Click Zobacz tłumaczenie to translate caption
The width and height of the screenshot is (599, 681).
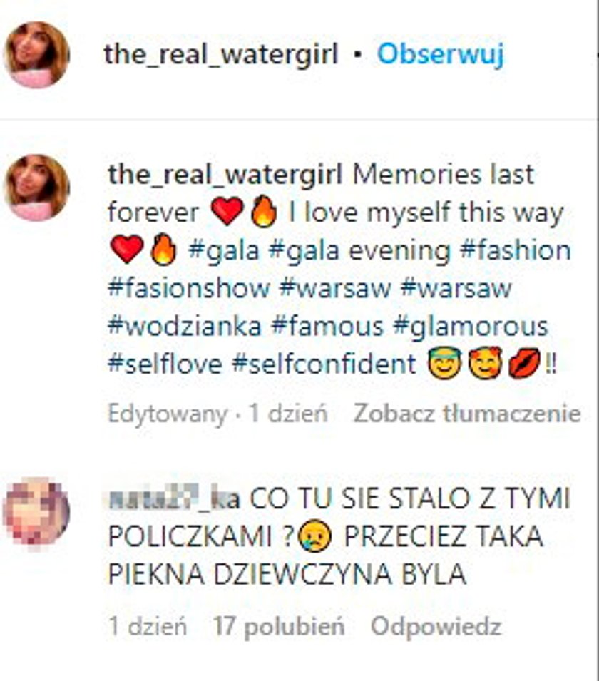pyautogui.click(x=467, y=413)
